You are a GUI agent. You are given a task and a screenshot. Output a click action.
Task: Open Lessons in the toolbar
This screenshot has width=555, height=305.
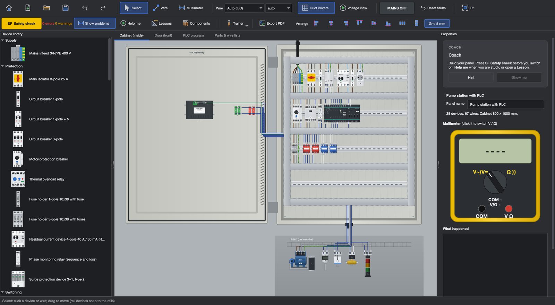[162, 24]
